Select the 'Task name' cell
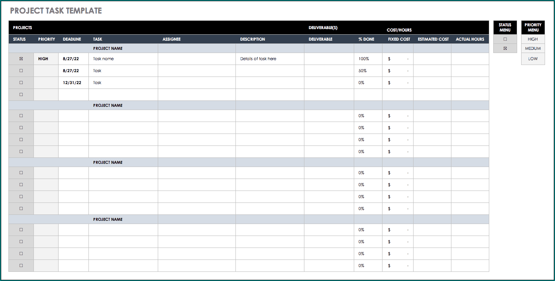555x281 pixels. (124, 59)
